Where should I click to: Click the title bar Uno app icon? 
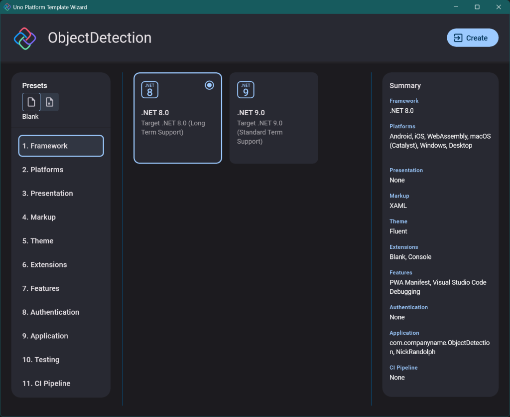pyautogui.click(x=7, y=7)
